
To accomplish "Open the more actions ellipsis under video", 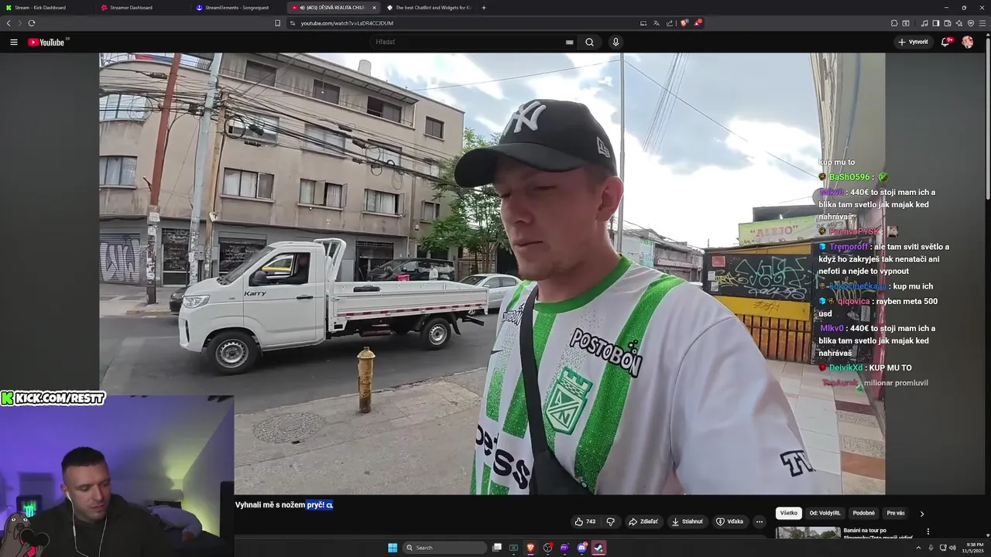I will click(x=760, y=521).
